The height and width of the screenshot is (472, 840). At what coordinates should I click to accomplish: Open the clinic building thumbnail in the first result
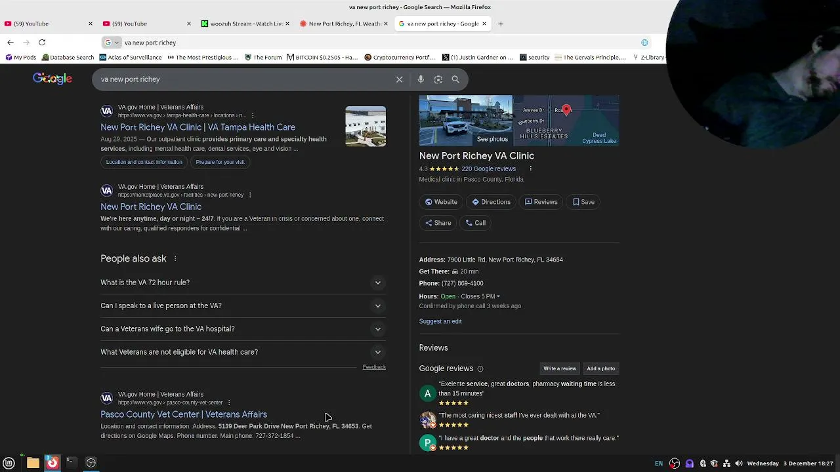tap(366, 127)
